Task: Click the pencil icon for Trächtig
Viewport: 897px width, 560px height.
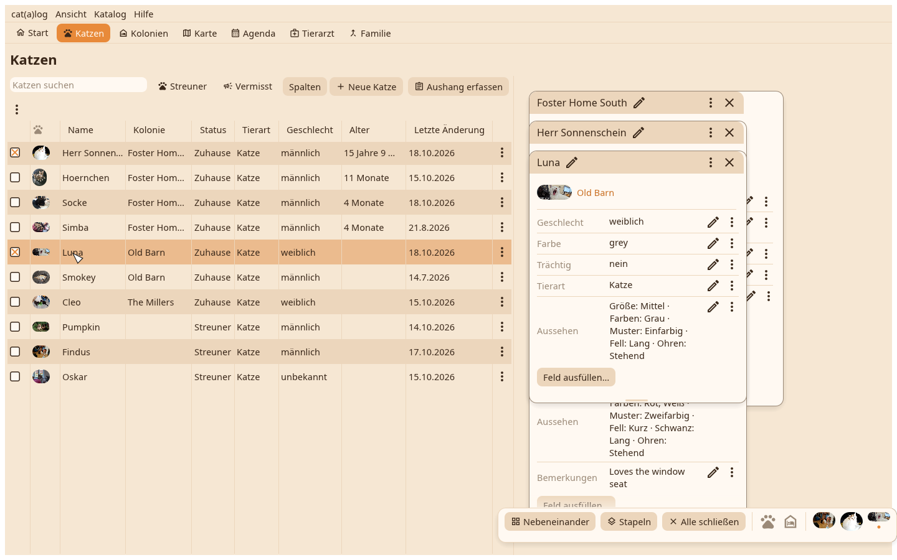Action: pos(713,264)
